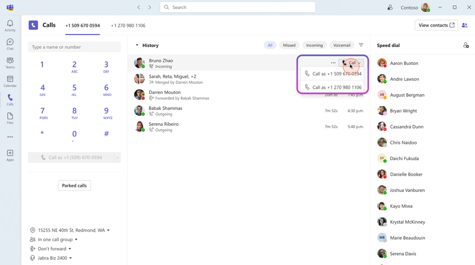
Task: Choose Call as +1 270 980 1106
Action: pos(333,87)
